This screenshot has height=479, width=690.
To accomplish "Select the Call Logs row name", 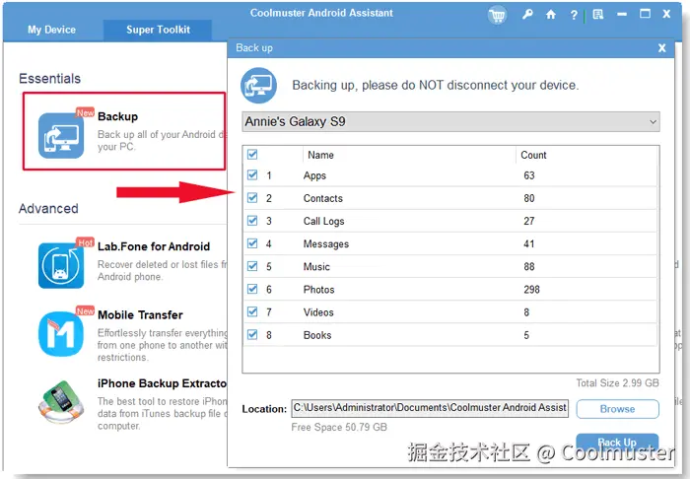I will (x=323, y=222).
